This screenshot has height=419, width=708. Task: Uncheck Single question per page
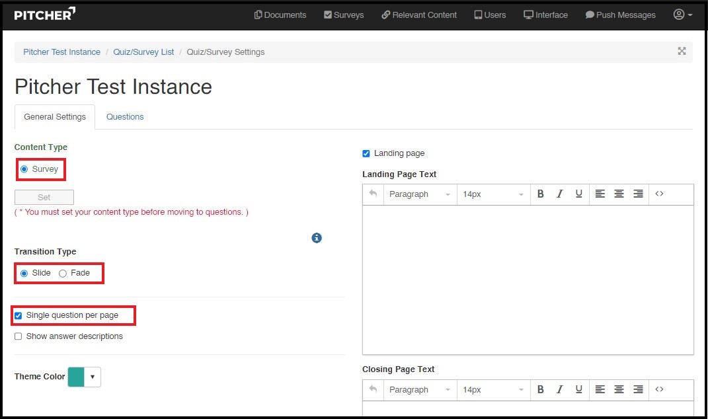19,316
